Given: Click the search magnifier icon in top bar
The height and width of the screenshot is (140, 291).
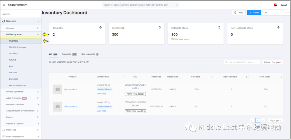Looking at the screenshot, I should [x=176, y=5].
